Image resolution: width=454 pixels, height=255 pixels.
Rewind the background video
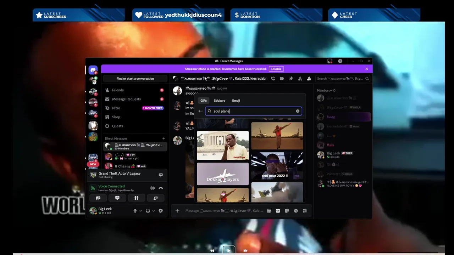point(212,251)
